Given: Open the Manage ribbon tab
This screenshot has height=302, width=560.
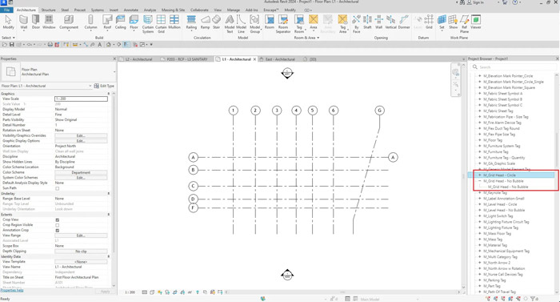Looking at the screenshot, I should coord(234,10).
